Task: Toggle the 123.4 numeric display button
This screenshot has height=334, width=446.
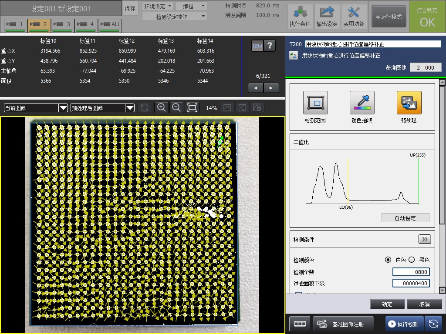Action: 257,46
